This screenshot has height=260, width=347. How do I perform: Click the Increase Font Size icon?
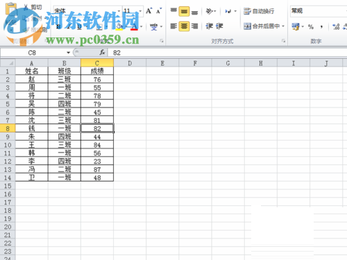(149, 11)
